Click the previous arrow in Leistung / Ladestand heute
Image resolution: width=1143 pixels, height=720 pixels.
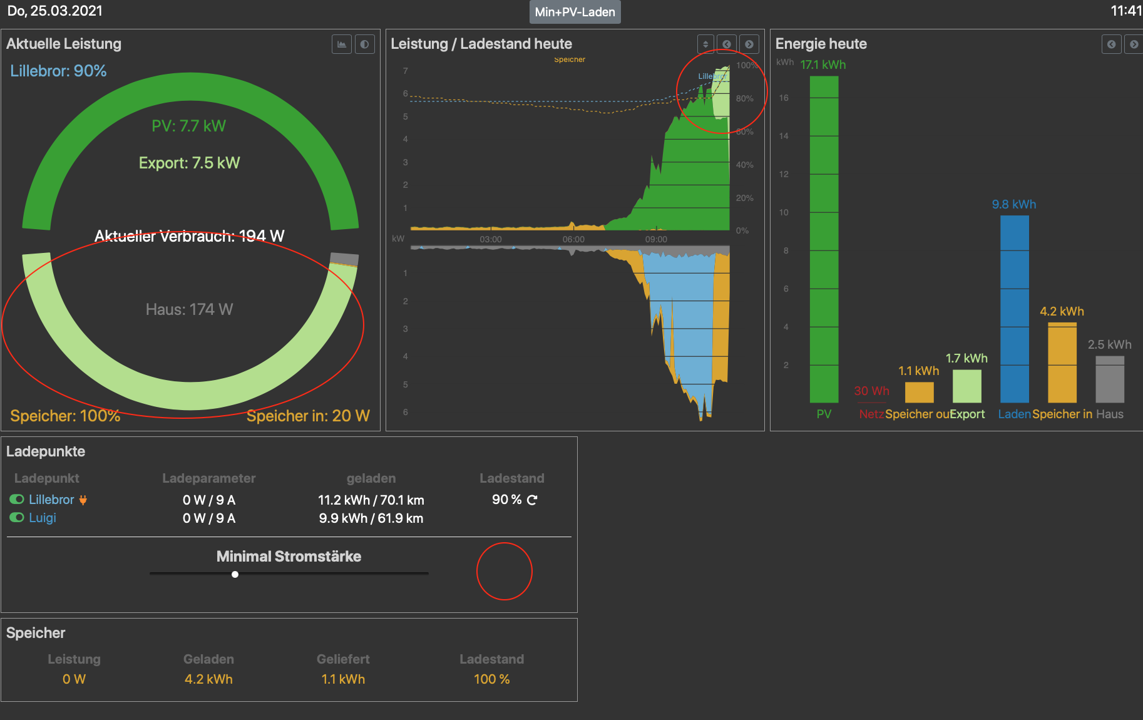(x=727, y=44)
